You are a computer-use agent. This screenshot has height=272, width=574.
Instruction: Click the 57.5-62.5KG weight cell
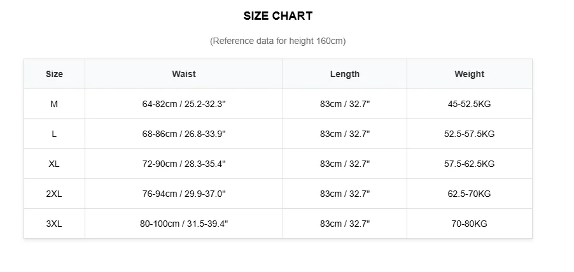[469, 164]
